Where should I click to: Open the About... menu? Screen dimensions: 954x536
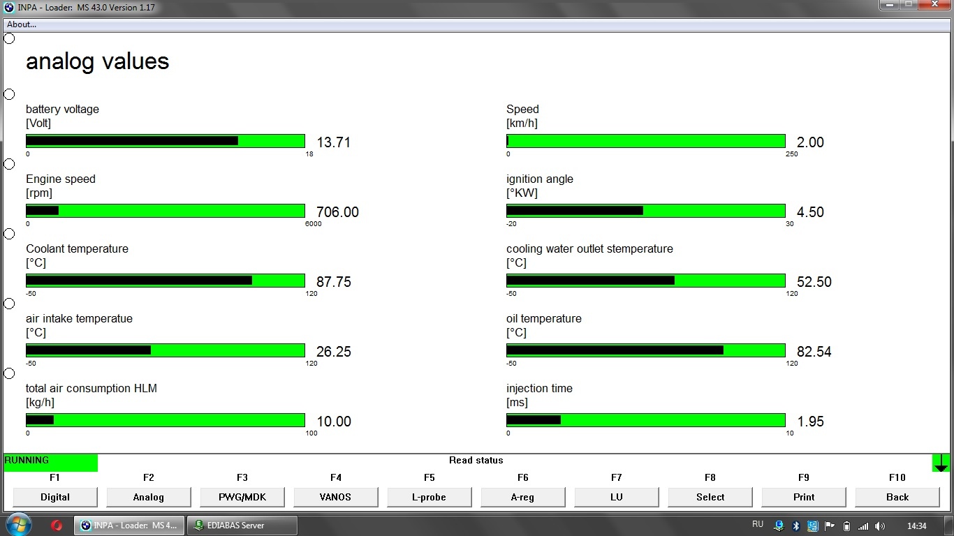click(x=22, y=24)
